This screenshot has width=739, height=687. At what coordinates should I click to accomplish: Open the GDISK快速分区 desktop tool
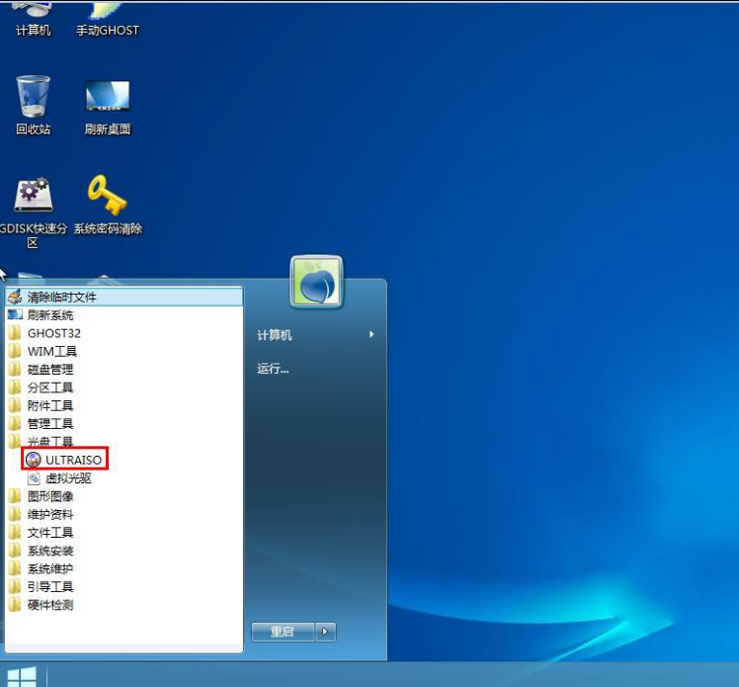click(33, 213)
